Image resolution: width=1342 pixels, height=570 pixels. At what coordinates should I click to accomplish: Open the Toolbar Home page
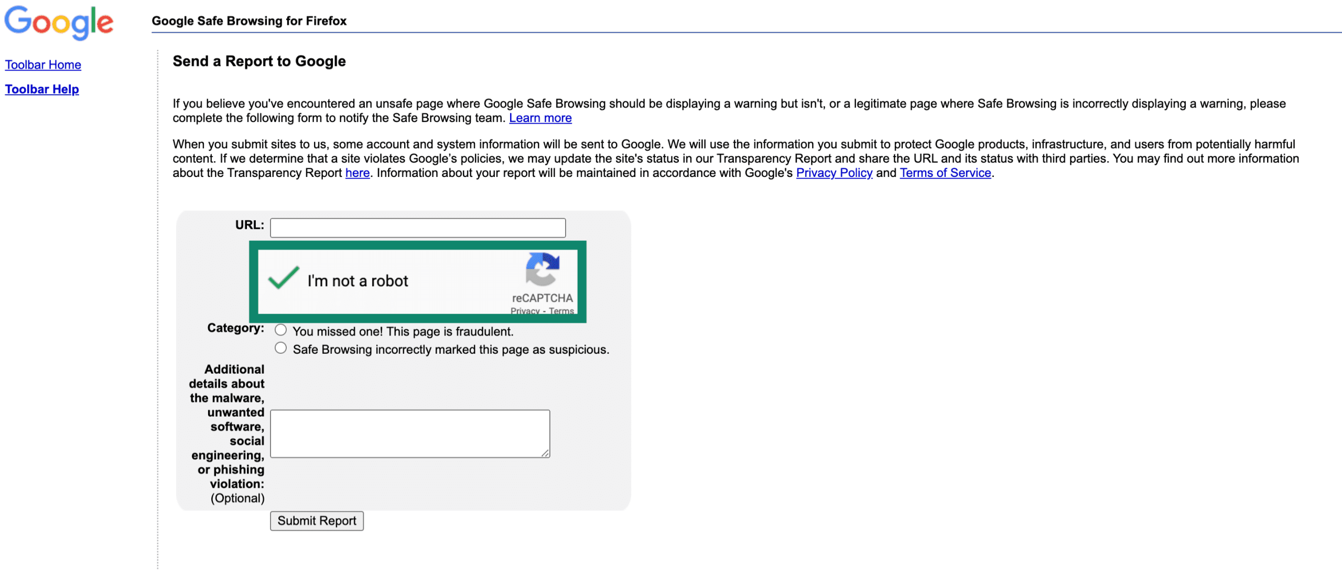[43, 64]
